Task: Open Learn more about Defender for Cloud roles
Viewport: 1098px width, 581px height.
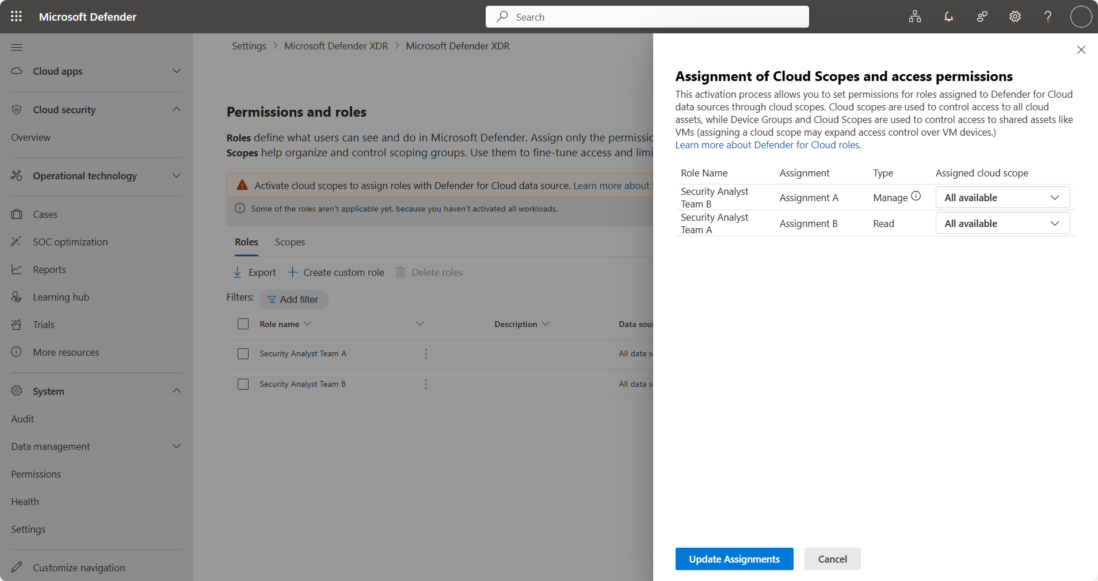Action: [768, 145]
